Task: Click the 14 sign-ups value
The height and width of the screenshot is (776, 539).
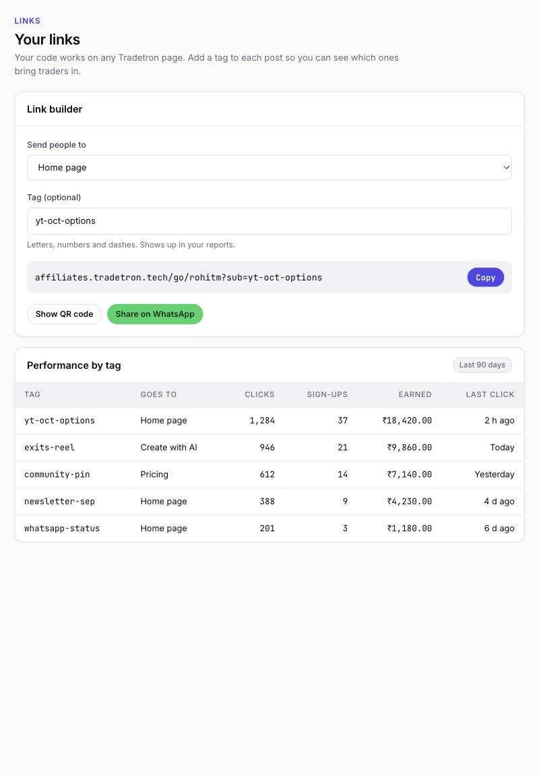Action: pos(343,474)
